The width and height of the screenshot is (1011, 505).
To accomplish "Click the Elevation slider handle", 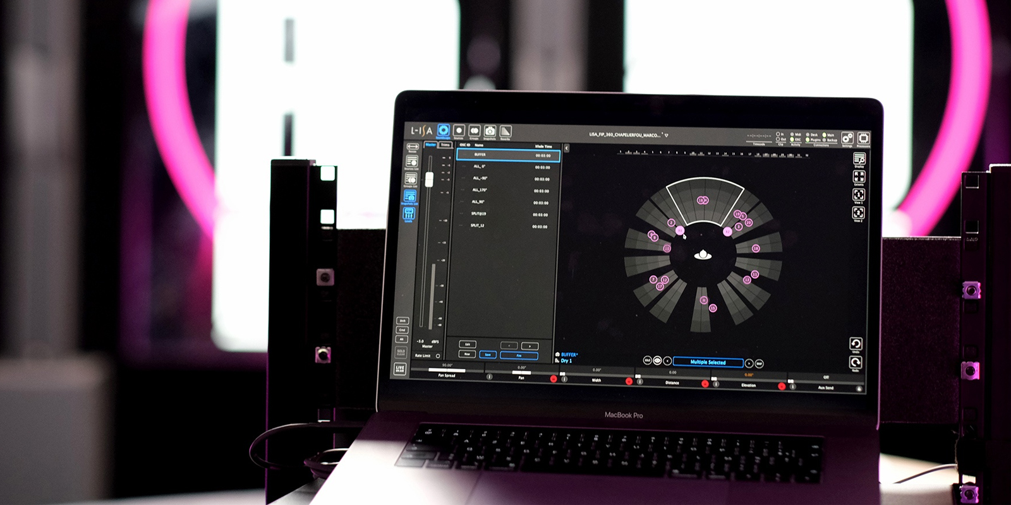I will (x=714, y=379).
